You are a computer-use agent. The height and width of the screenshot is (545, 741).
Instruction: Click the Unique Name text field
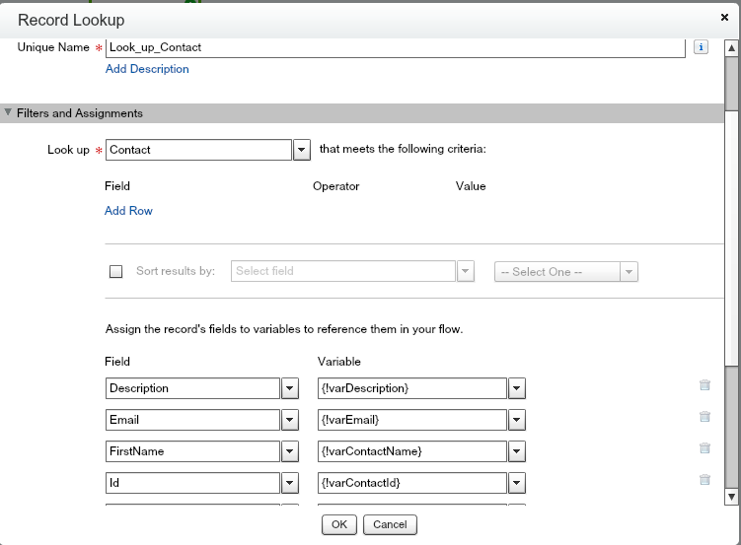tap(395, 47)
